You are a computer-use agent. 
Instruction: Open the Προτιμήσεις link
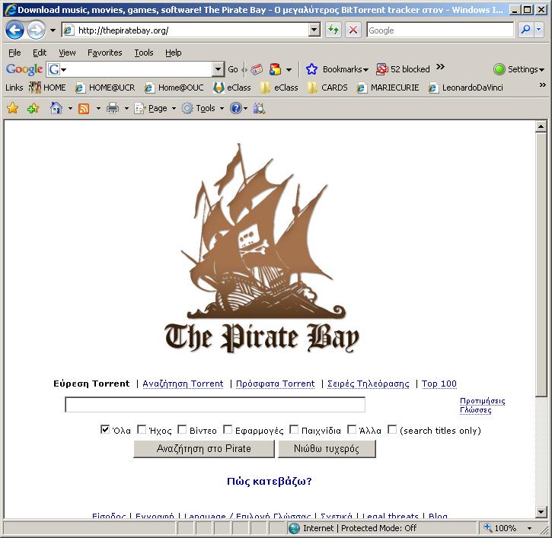[x=482, y=401]
